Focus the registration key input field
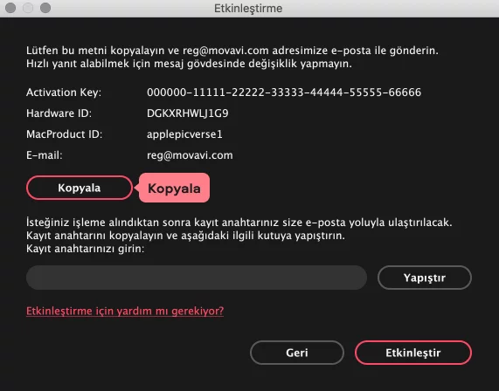The image size is (499, 391). [197, 278]
